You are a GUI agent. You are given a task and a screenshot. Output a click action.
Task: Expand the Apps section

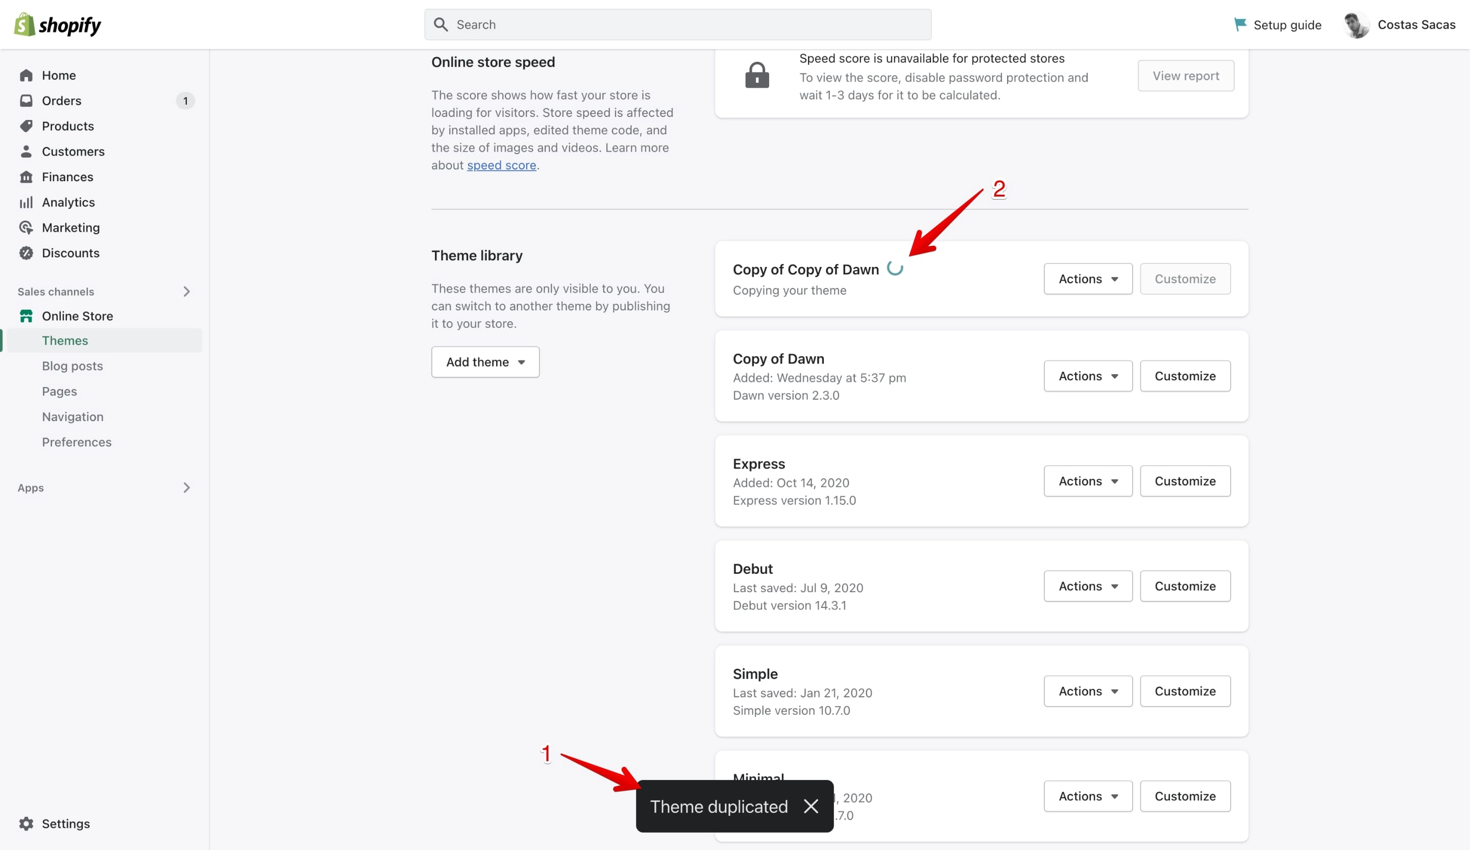tap(186, 487)
